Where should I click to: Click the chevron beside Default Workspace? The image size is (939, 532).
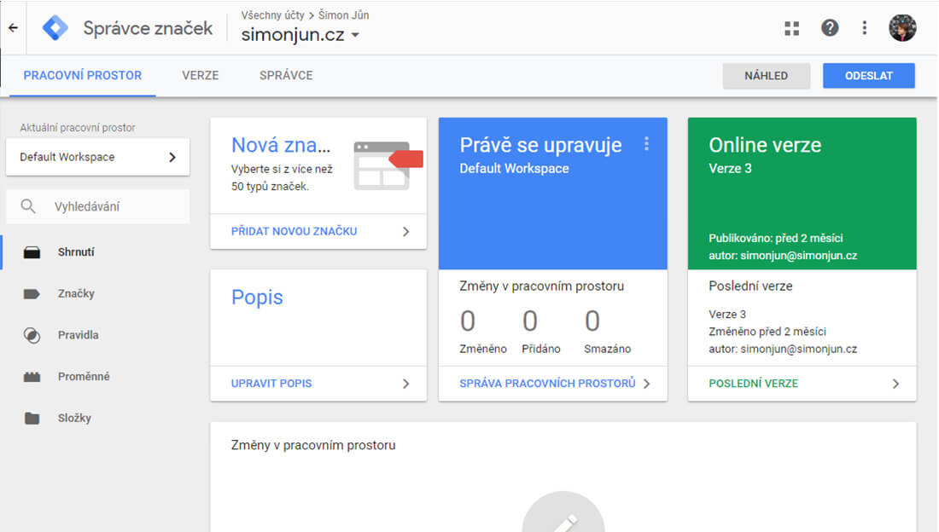pos(172,157)
